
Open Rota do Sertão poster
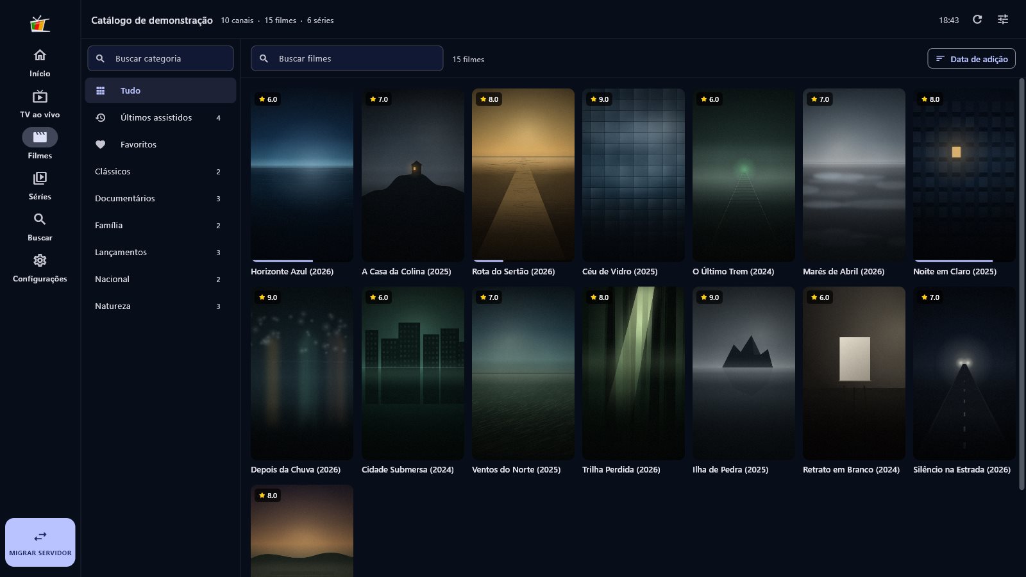click(x=523, y=175)
